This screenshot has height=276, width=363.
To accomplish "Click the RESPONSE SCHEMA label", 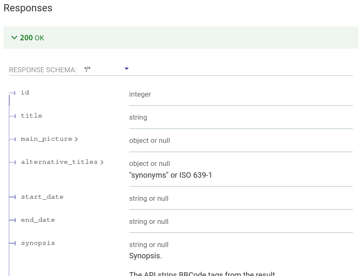I will pos(43,70).
